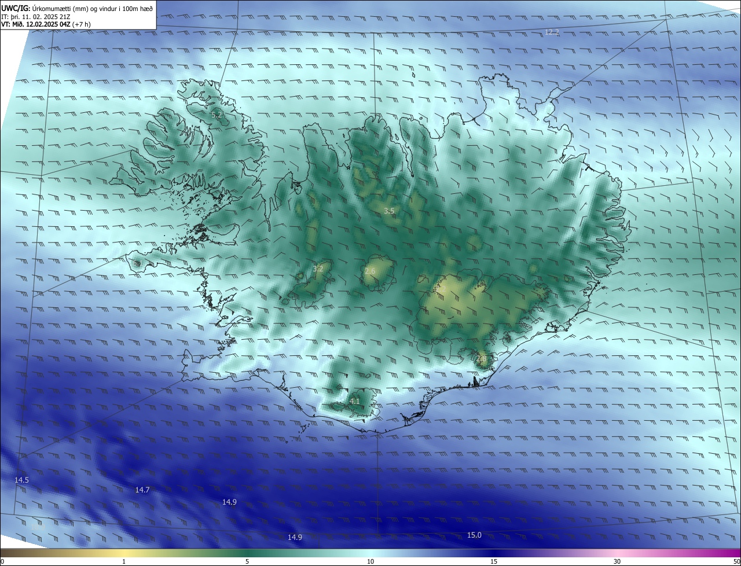Click the 14.5 value label

pos(21,480)
